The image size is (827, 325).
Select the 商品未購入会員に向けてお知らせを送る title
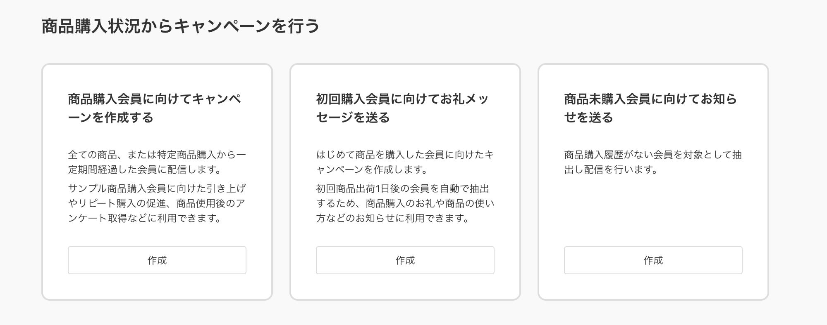[x=651, y=107]
